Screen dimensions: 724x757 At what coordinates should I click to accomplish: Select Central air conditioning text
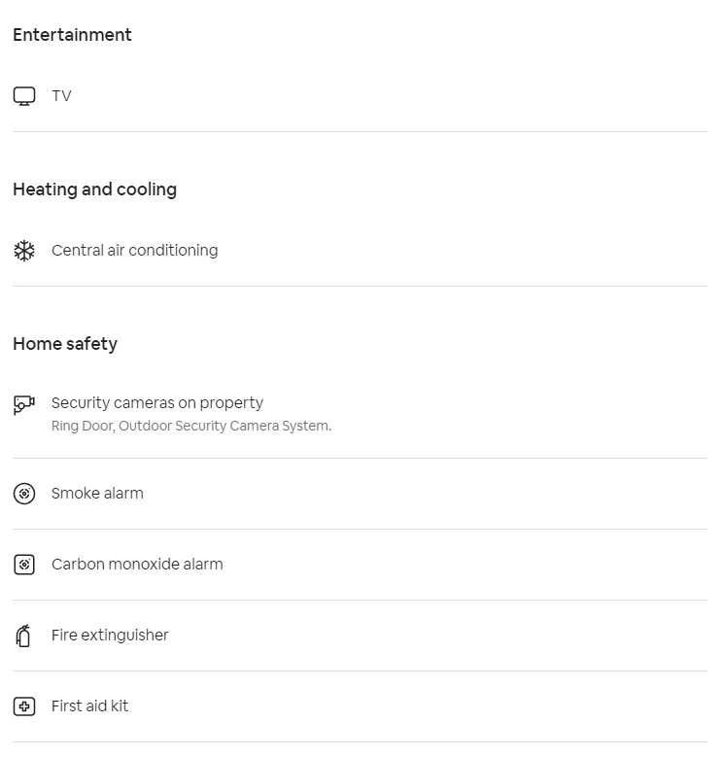[x=134, y=251]
